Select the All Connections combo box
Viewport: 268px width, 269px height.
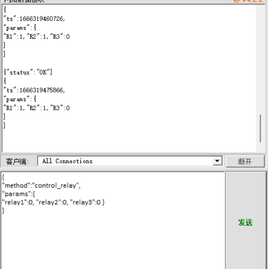125,161
